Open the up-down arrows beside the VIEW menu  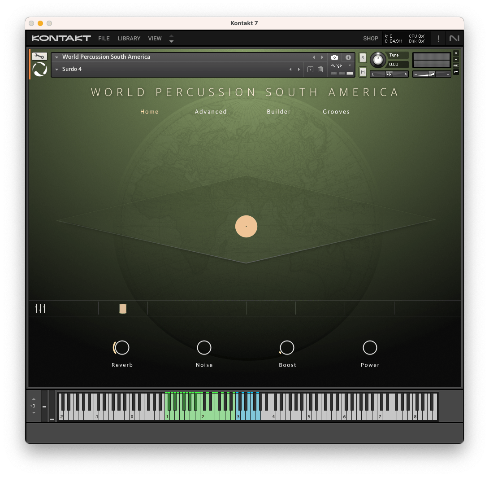coord(171,39)
